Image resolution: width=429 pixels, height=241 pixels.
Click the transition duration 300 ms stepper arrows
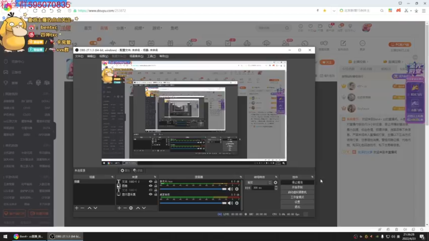point(276,188)
